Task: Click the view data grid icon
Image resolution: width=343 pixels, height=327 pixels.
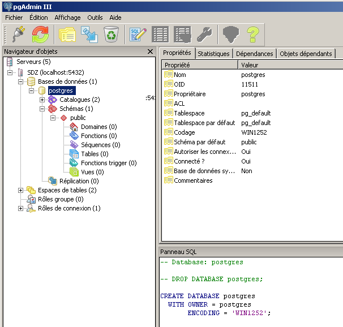Action: coord(160,35)
